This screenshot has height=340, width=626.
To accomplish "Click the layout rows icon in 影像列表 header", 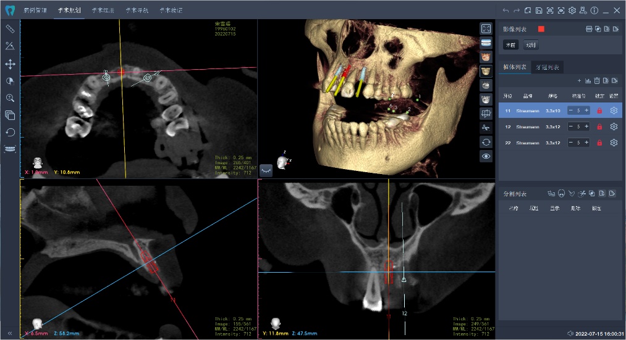I will (589, 29).
